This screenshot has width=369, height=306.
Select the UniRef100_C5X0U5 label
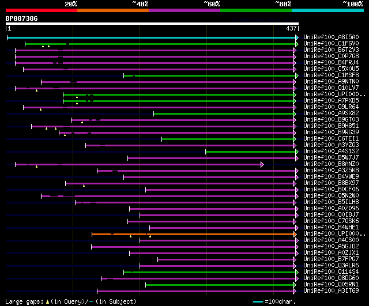331,69
